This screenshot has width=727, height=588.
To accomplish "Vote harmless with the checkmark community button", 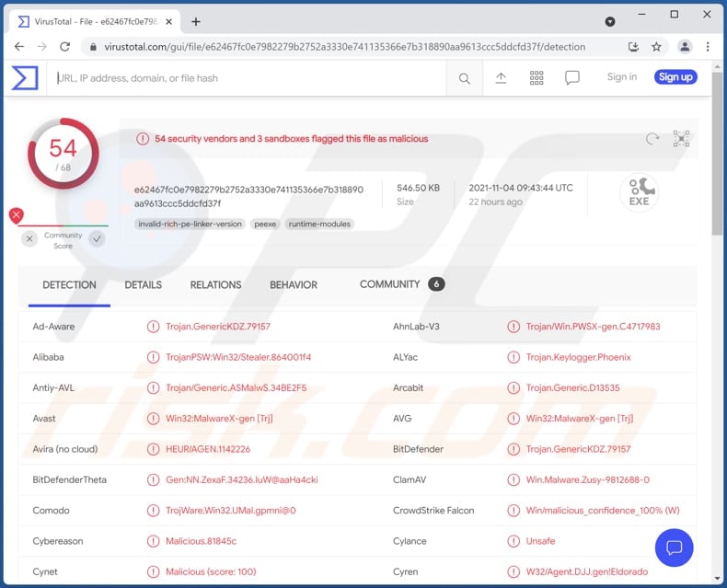I will [x=97, y=239].
